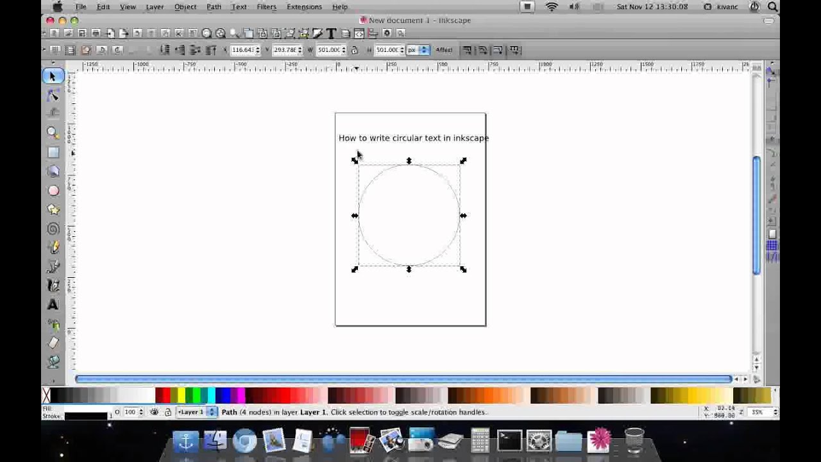The width and height of the screenshot is (821, 462).
Task: Select the 3D Box tool
Action: tap(53, 171)
